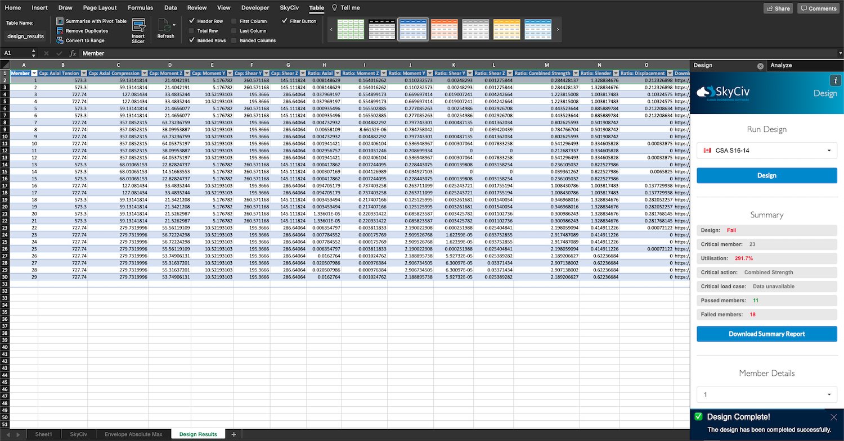
Task: Dismiss the Design Complete notification
Action: click(834, 417)
